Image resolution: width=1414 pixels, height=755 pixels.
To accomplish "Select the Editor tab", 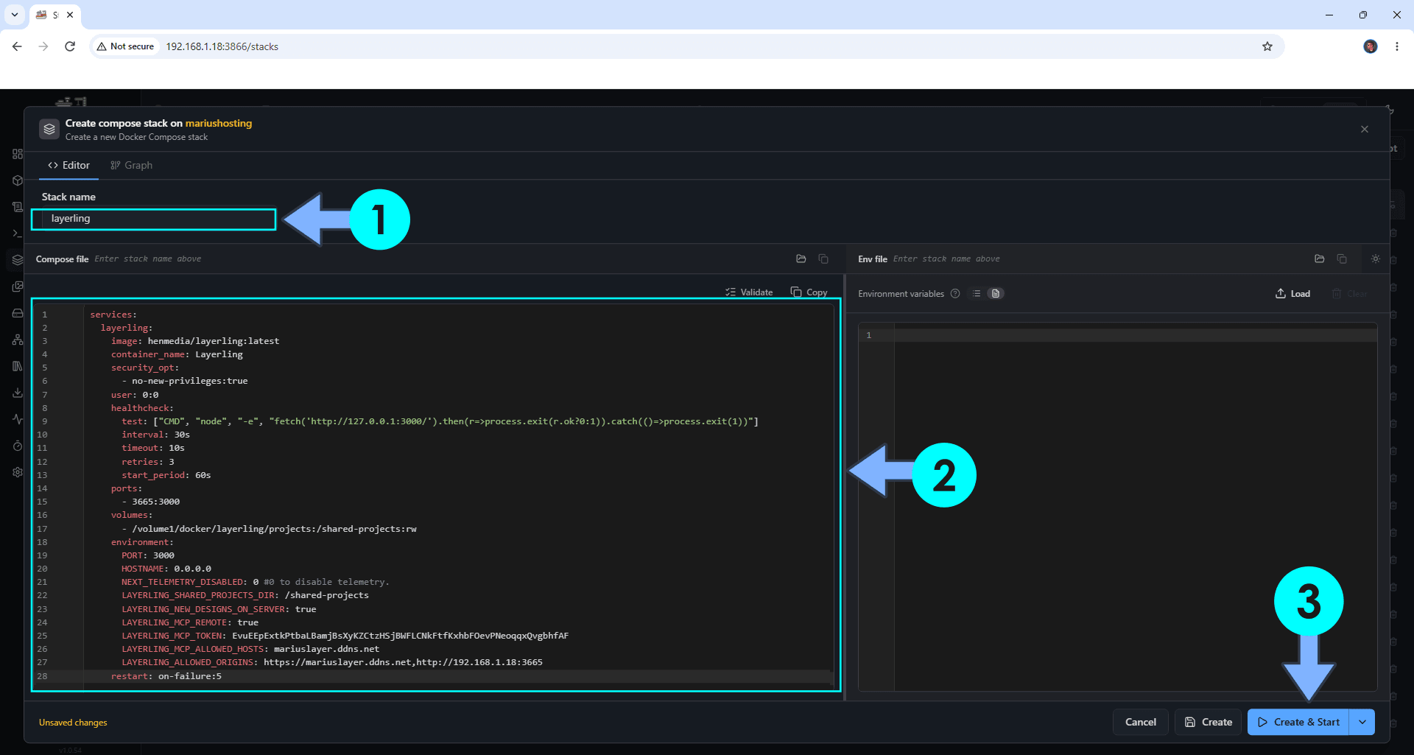I will 68,165.
